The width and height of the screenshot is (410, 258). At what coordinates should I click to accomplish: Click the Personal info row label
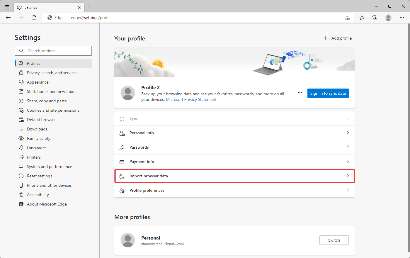142,133
